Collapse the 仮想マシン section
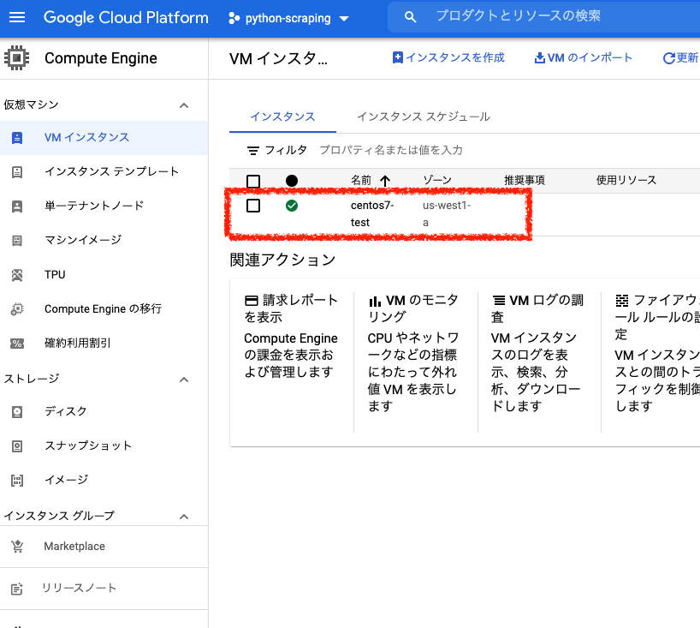Screen dimensions: 700x628 (184, 105)
